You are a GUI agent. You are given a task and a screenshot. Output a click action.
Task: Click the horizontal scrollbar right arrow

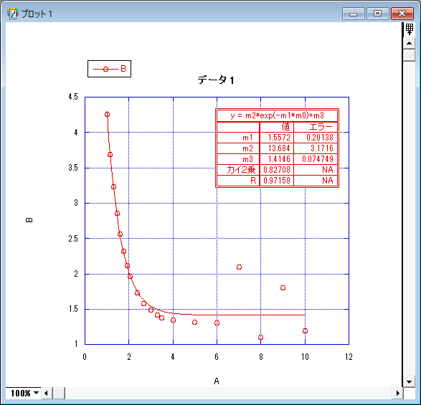[x=397, y=394]
